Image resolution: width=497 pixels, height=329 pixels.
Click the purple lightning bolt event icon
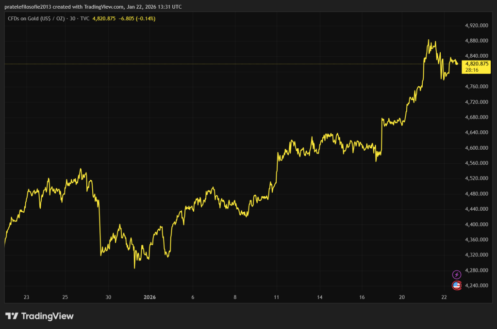[456, 275]
